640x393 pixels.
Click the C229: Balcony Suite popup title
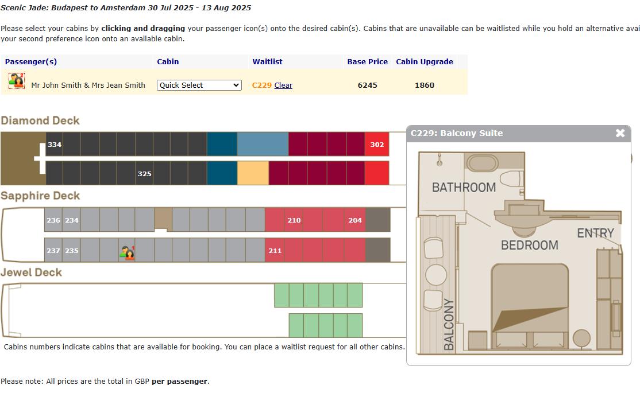pyautogui.click(x=457, y=133)
